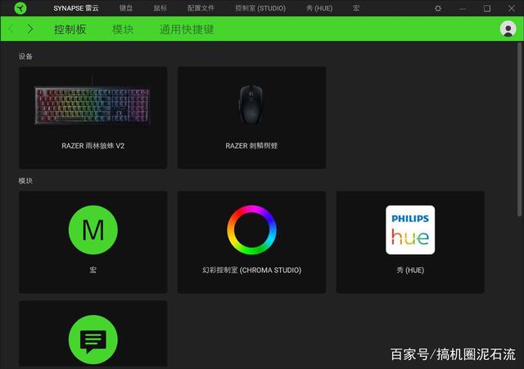Open the 配置文件 top tab
The width and height of the screenshot is (524, 369).
click(201, 8)
